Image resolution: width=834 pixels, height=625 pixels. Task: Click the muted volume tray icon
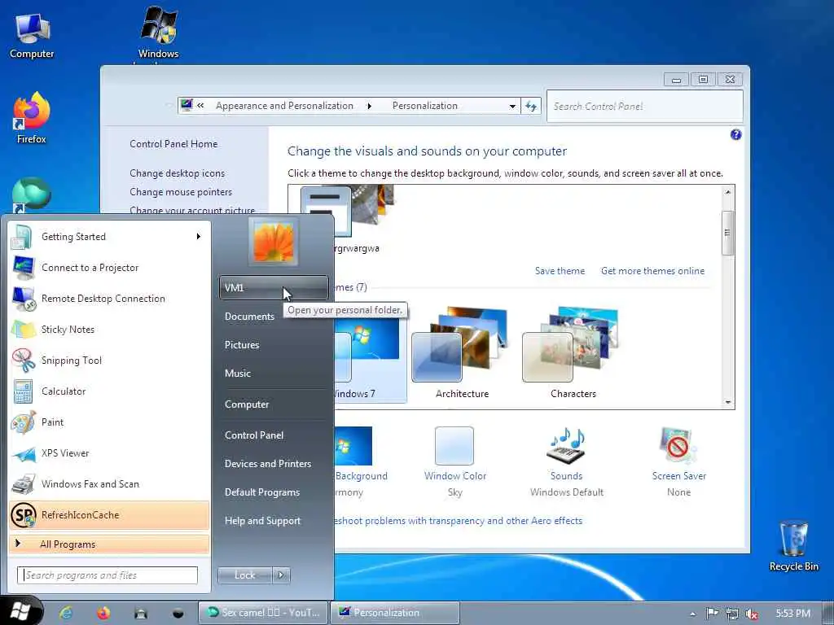(752, 614)
